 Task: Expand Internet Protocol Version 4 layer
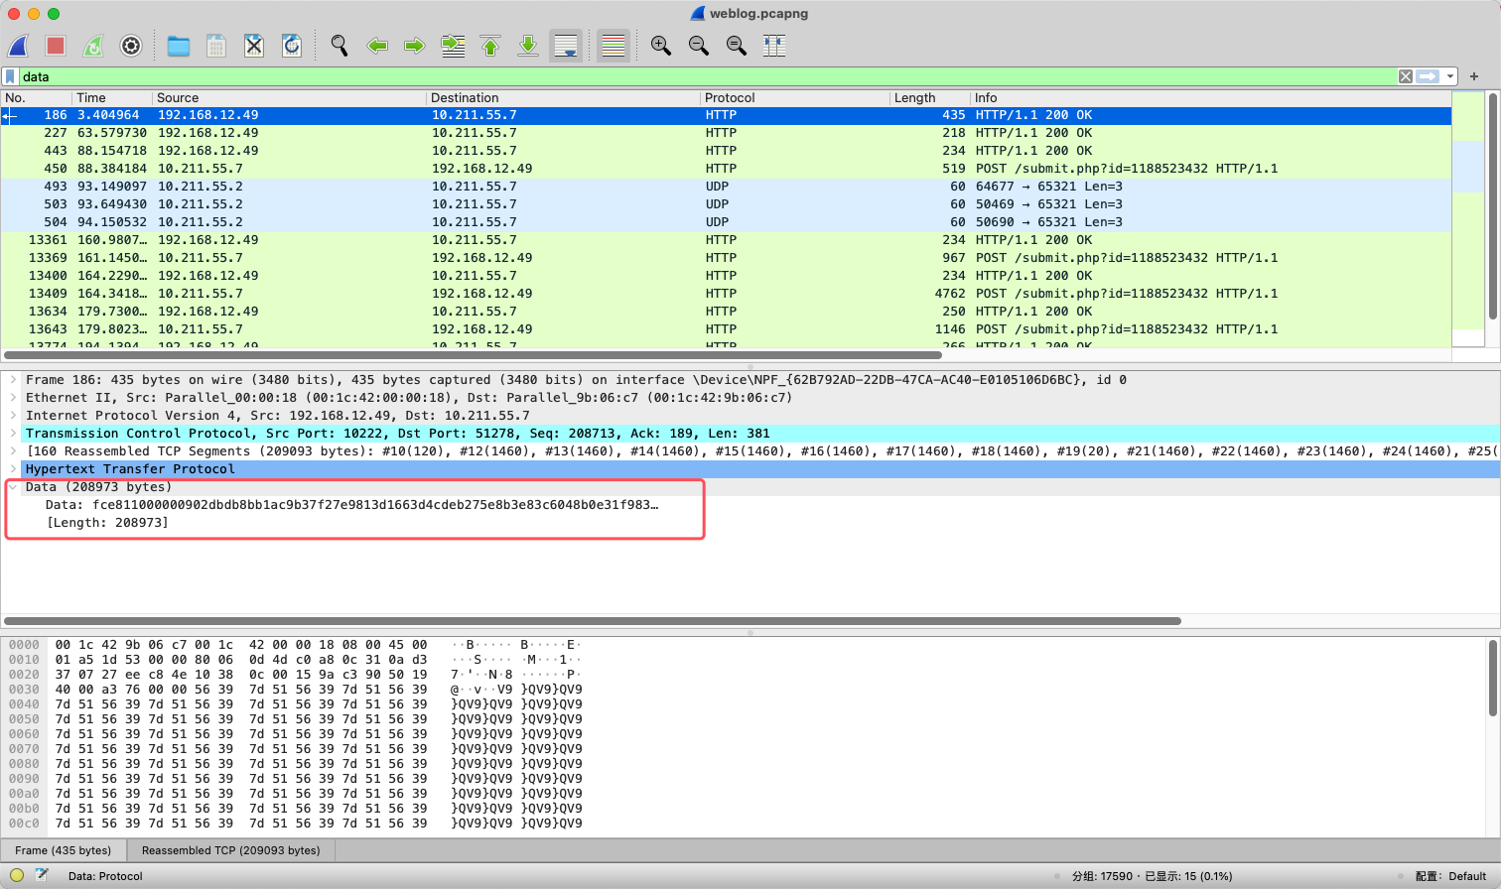pyautogui.click(x=13, y=416)
